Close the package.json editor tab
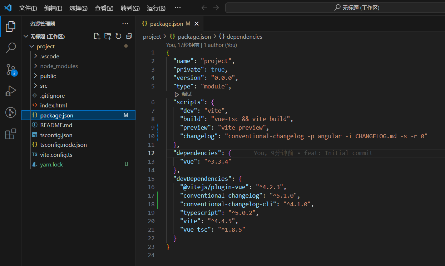 (x=196, y=24)
